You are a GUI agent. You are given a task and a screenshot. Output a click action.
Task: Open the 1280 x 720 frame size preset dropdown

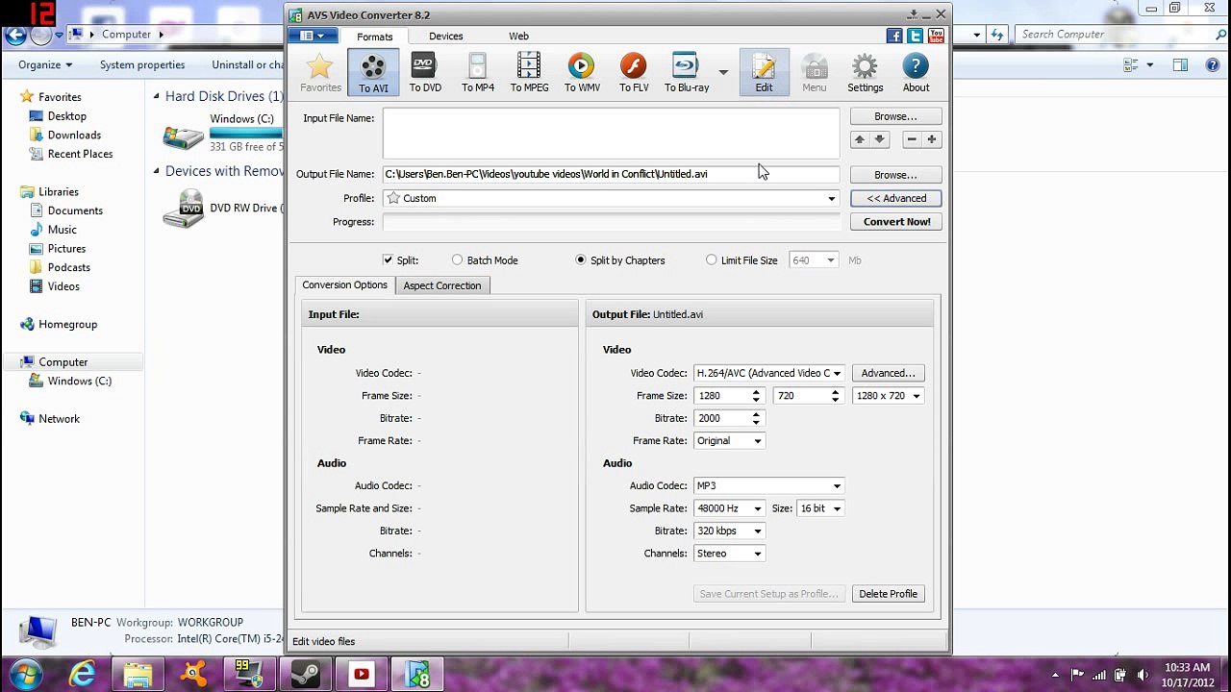tap(888, 396)
